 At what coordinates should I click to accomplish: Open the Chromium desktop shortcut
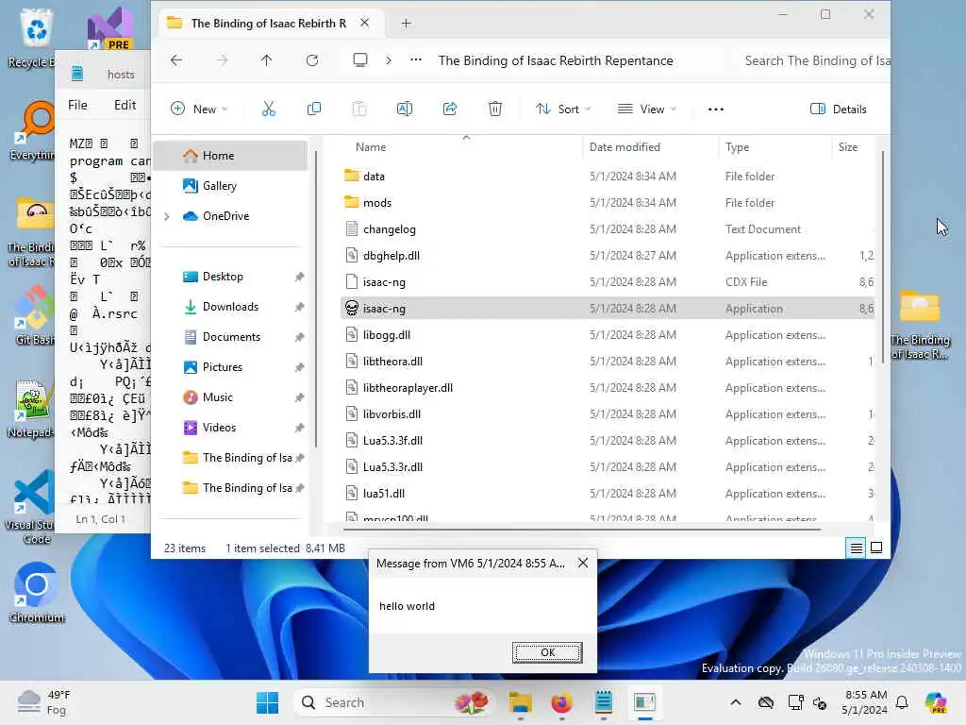(37, 592)
